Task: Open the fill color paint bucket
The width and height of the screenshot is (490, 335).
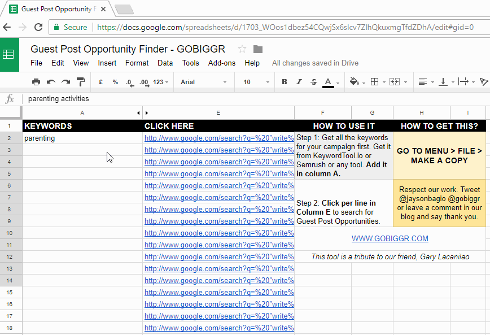Action: coord(354,82)
